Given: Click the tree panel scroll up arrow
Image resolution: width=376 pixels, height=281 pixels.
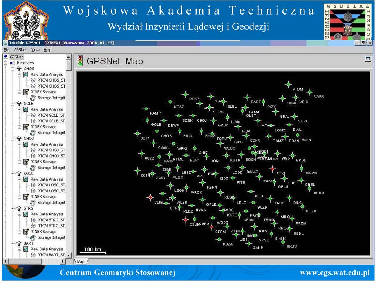Looking at the screenshot, I should click(69, 57).
